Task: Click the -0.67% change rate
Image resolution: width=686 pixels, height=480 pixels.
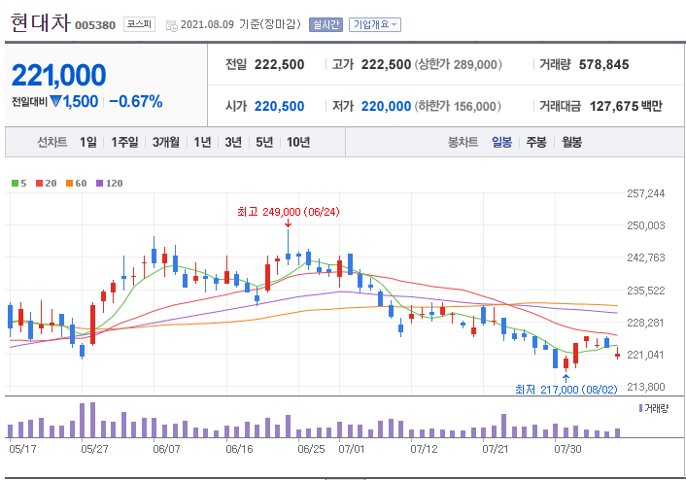Action: pyautogui.click(x=136, y=101)
